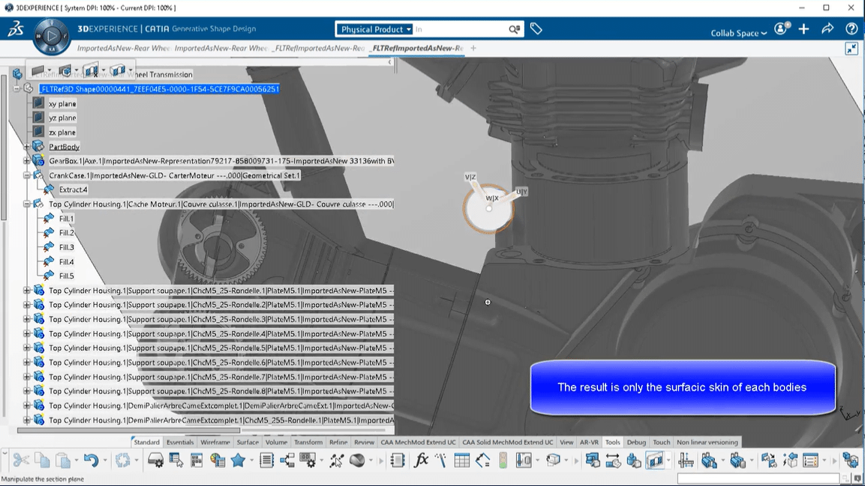Open the Collab Space dropdown
The image size is (865, 486).
tap(739, 33)
